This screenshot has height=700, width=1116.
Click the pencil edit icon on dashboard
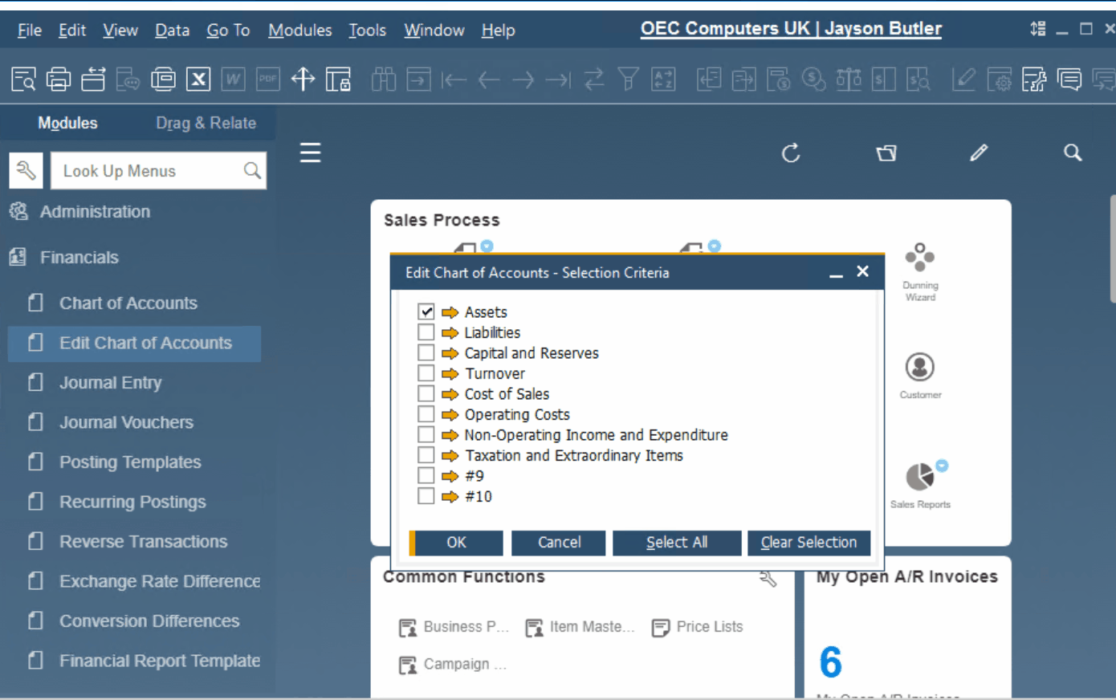(x=978, y=153)
